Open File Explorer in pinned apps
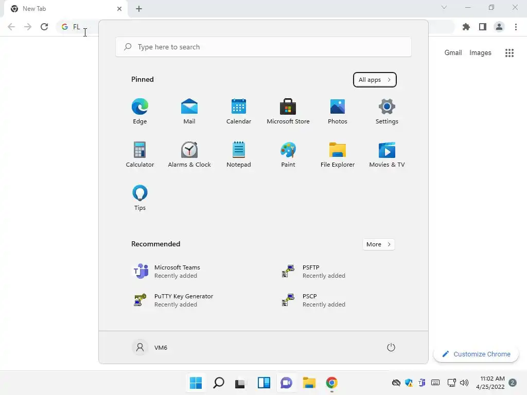The image size is (527, 395). tap(338, 154)
